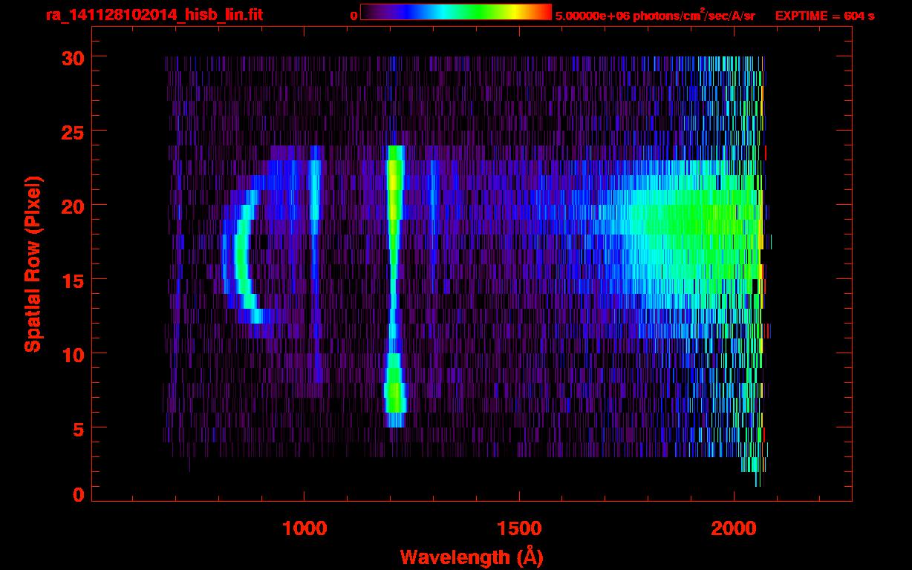
Task: Click the file name ra_141128102014_hisb_lin.fit
Action: click(x=154, y=15)
